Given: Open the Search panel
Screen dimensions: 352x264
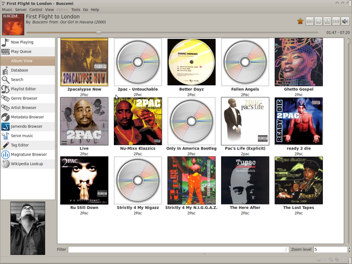Looking at the screenshot, I should (x=28, y=80).
